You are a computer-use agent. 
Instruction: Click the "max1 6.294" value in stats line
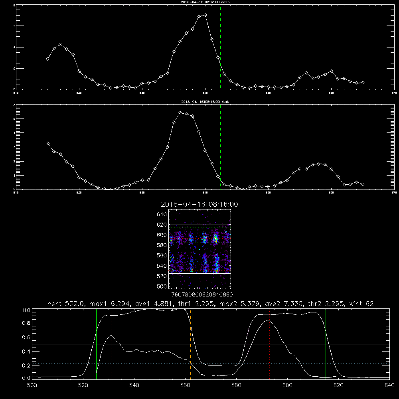(x=110, y=304)
